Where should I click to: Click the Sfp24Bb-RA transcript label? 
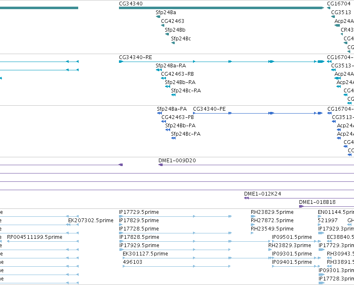pyautogui.click(x=180, y=82)
